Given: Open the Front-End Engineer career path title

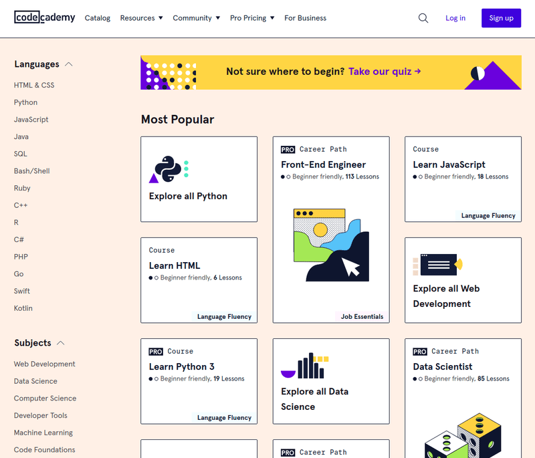Looking at the screenshot, I should click(x=324, y=164).
